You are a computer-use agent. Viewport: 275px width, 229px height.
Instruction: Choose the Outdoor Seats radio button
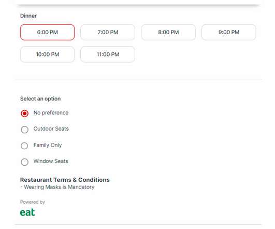pos(24,130)
